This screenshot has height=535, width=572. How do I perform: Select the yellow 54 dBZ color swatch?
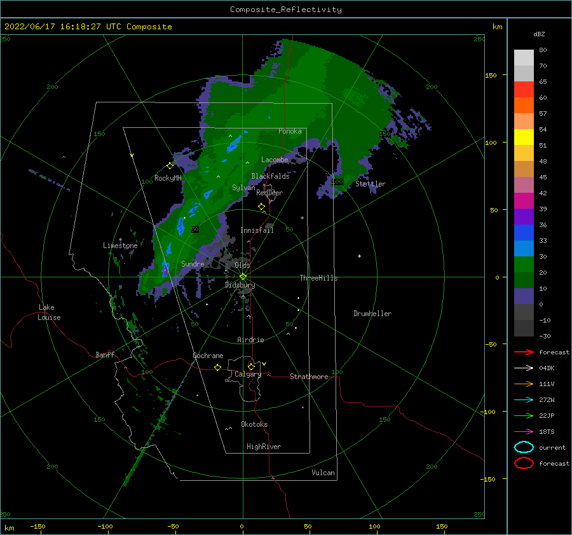tap(524, 137)
